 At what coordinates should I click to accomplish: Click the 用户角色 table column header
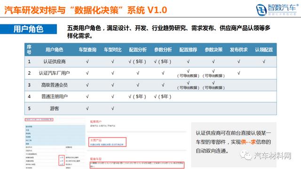[x=55, y=50]
